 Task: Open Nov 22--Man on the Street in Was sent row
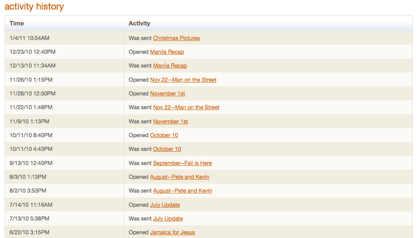(186, 108)
